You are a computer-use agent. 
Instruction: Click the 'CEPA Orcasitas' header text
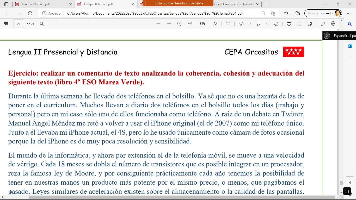pyautogui.click(x=251, y=52)
